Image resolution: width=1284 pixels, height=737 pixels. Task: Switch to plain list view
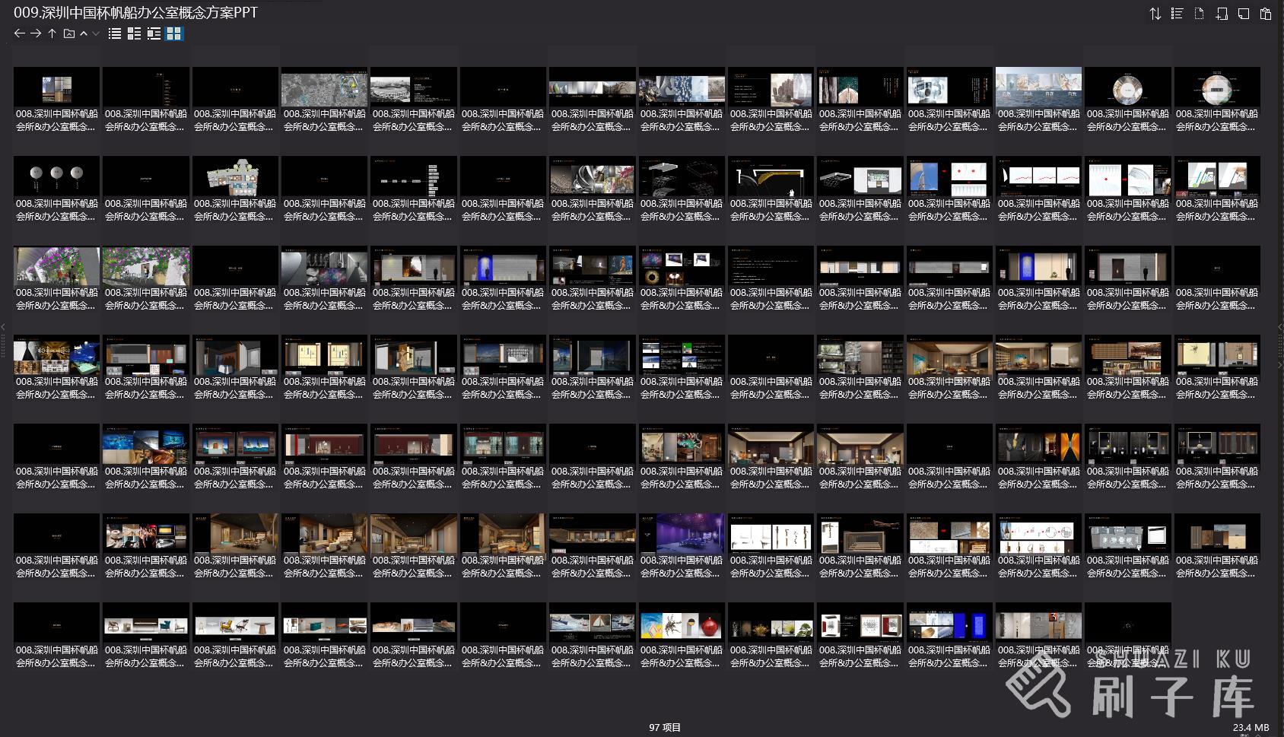click(x=115, y=33)
